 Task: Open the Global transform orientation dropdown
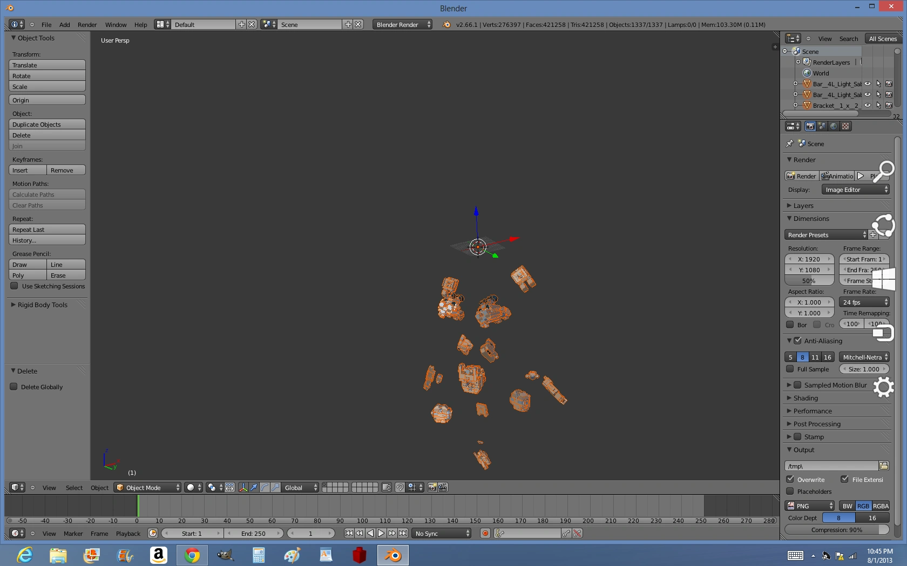(x=300, y=487)
